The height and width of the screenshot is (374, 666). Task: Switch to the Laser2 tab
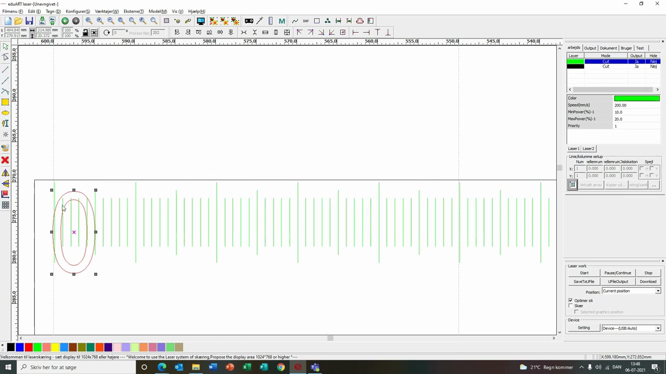[588, 149]
